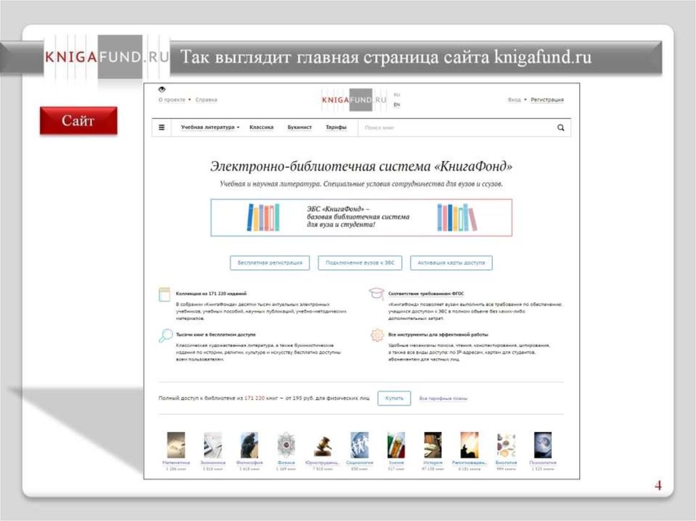The height and width of the screenshot is (521, 696).
Task: Click Все инструменты для эффективной работы heading
Action: coord(438,335)
